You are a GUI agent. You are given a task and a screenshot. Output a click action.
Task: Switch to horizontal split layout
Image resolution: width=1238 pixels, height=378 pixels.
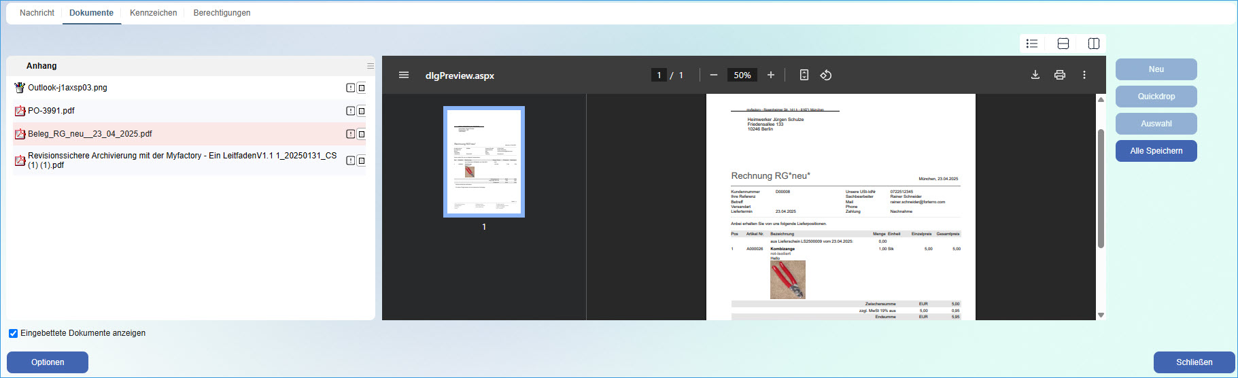coord(1063,44)
